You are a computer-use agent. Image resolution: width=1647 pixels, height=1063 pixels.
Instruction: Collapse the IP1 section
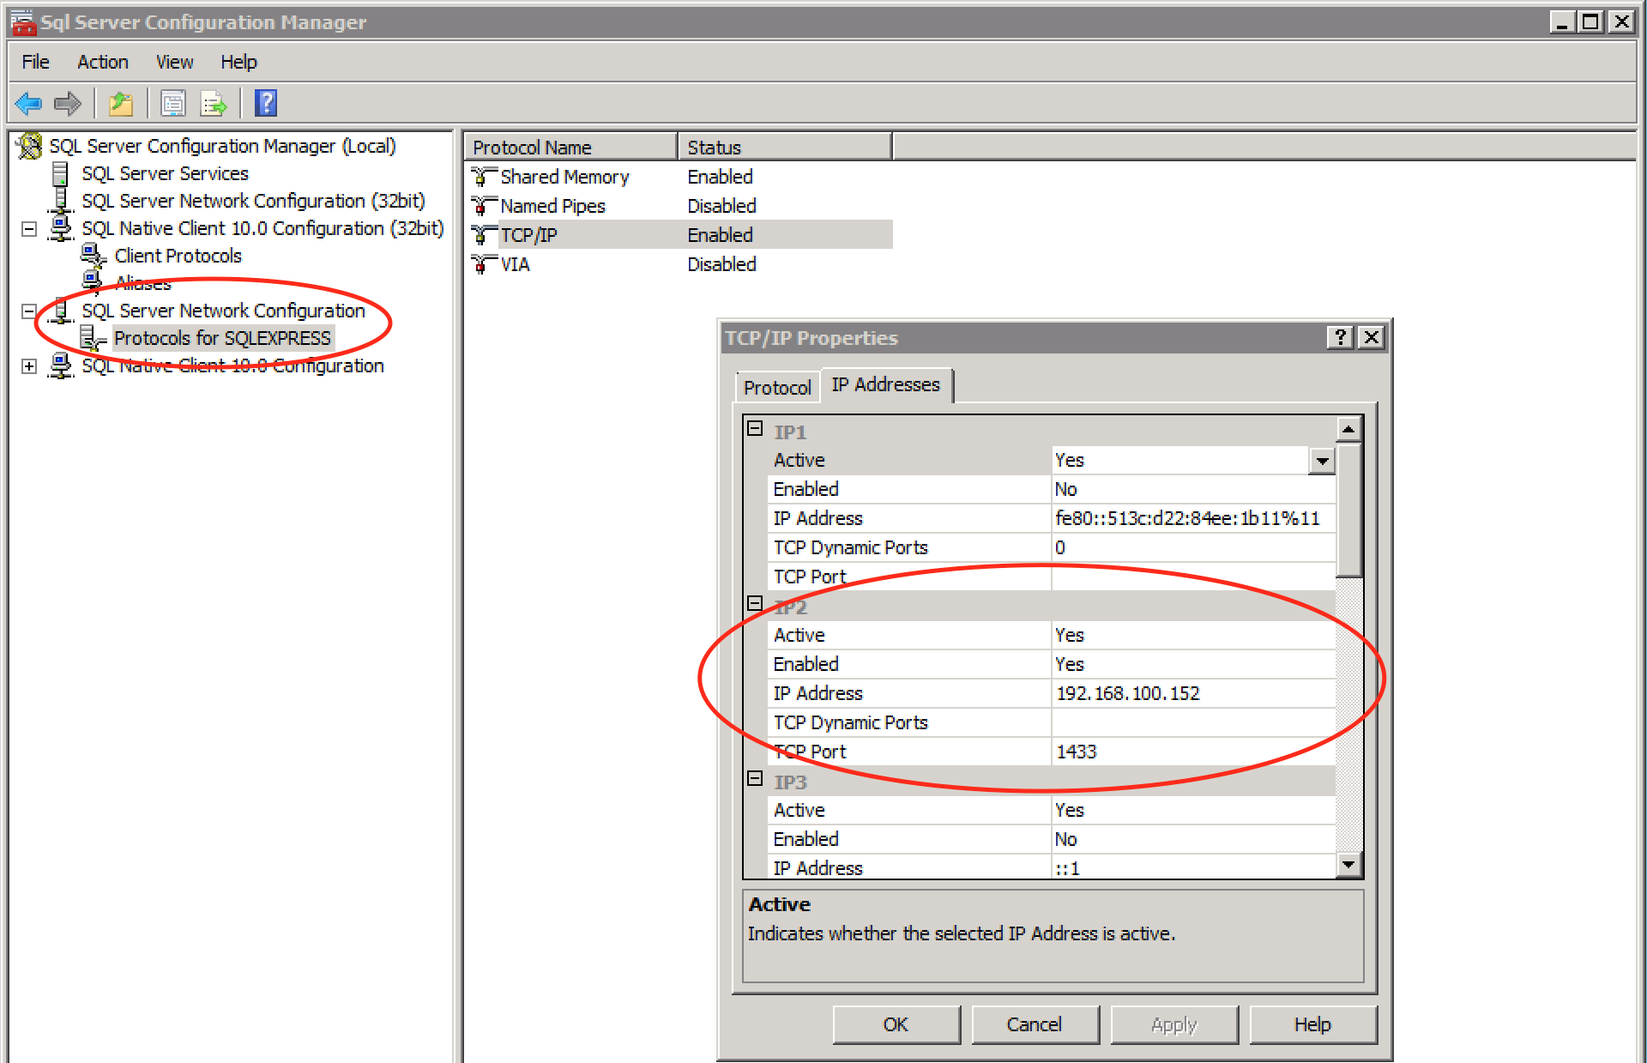pyautogui.click(x=755, y=428)
